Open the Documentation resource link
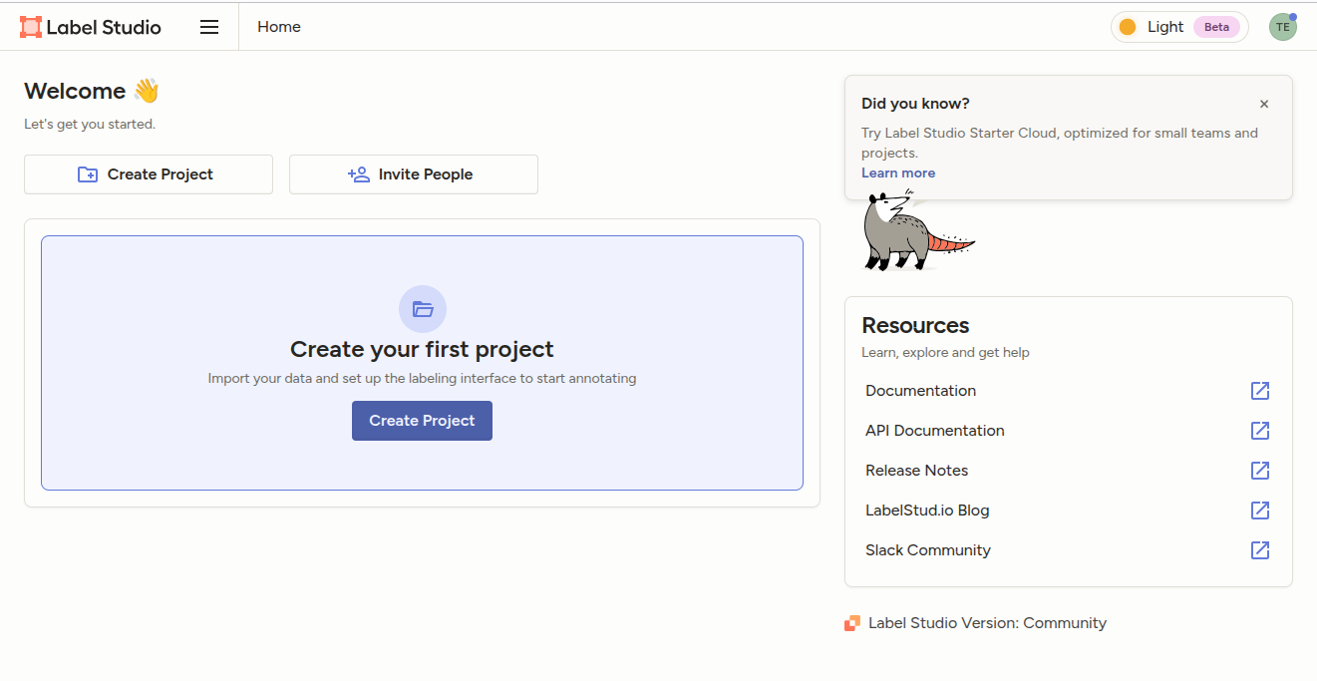The width and height of the screenshot is (1317, 681). (x=920, y=391)
